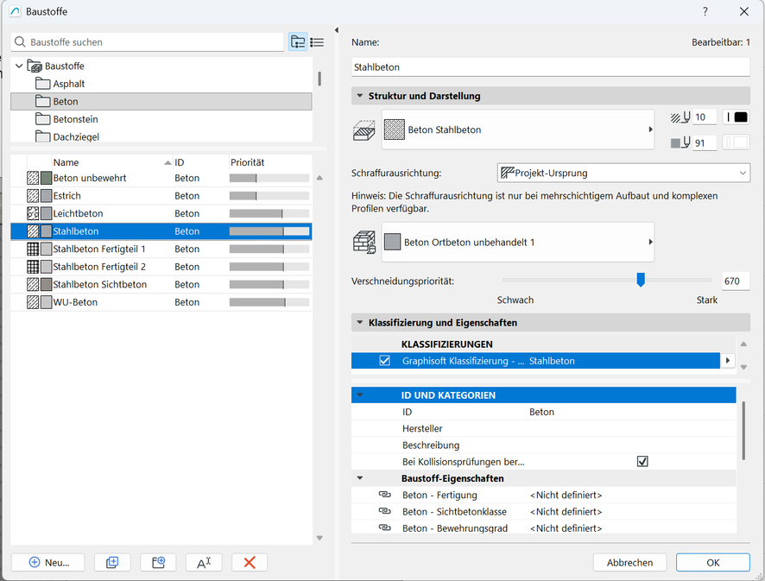Collapse Baustoff-Eigenschaften group
The width and height of the screenshot is (765, 581).
(x=360, y=478)
